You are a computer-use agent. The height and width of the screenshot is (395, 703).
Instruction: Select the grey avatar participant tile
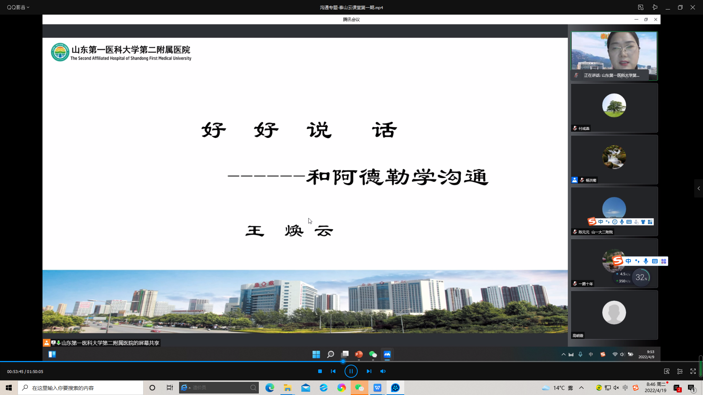point(614,315)
